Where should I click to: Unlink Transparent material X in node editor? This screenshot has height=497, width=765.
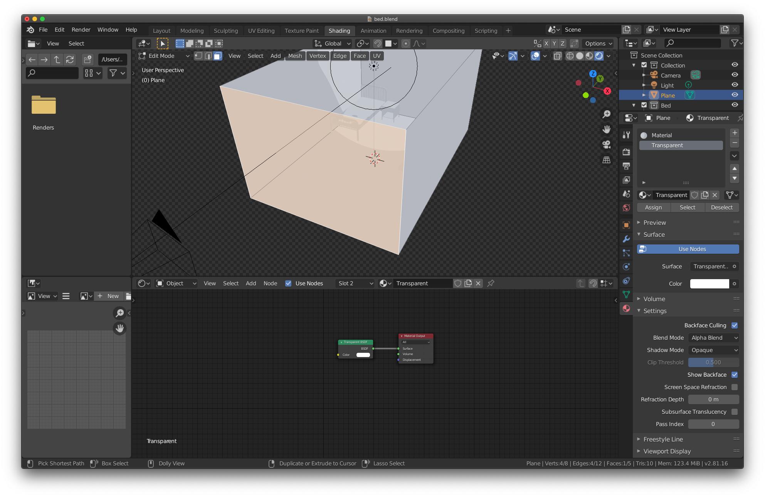478,283
